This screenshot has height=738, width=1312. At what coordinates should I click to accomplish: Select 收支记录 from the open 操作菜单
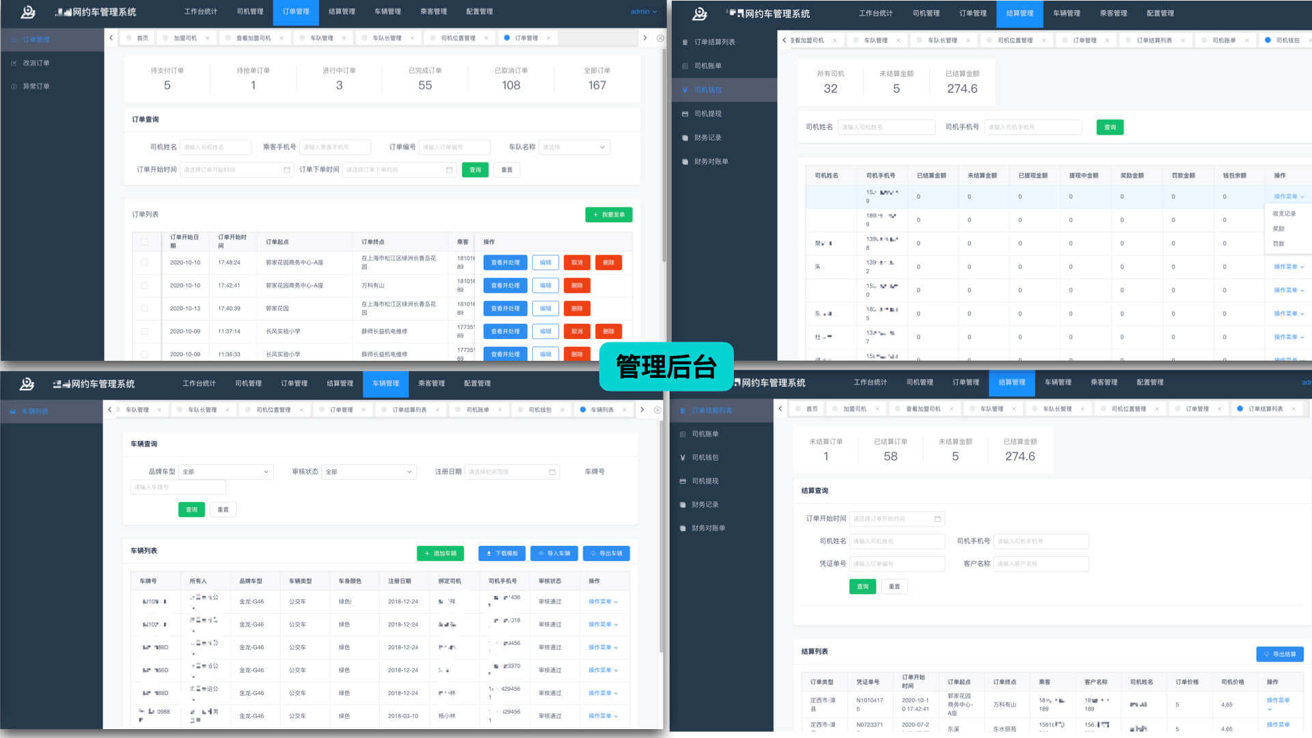point(1284,214)
